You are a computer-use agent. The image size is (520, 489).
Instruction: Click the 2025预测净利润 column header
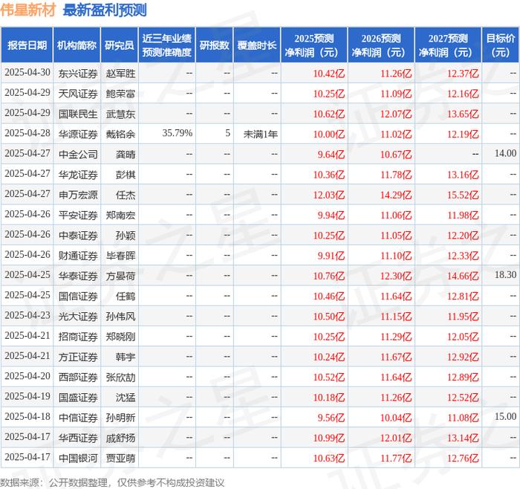[x=314, y=45]
